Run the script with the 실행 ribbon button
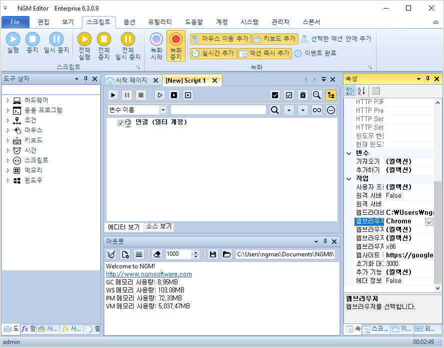Image resolution: width=444 pixels, height=348 pixels. (x=13, y=43)
